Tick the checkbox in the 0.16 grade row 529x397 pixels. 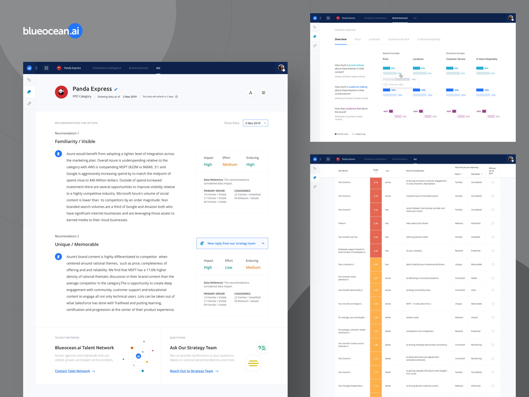493,182
